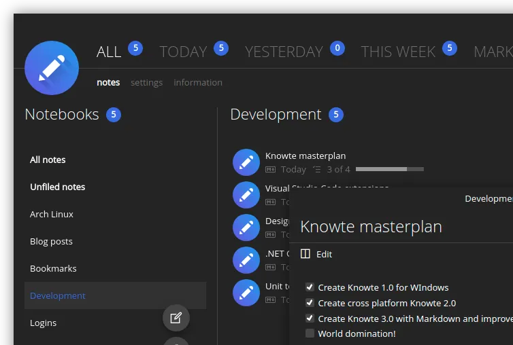Screen dimensions: 513x345
Task: Click the Today date under Knowte masterplan
Action: pyautogui.click(x=293, y=170)
